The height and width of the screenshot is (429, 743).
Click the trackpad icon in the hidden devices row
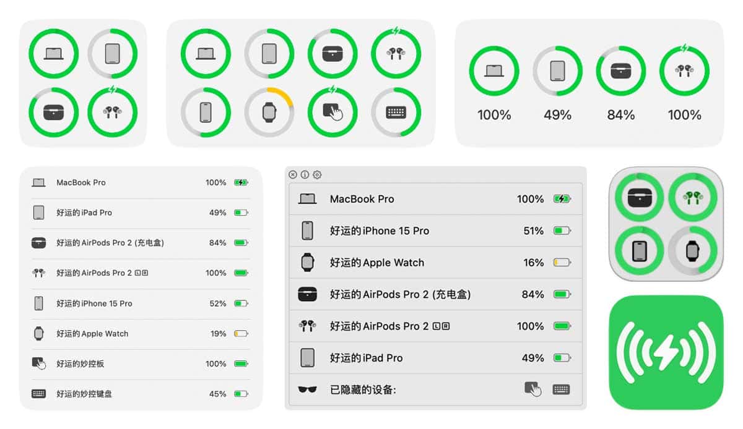click(x=532, y=389)
